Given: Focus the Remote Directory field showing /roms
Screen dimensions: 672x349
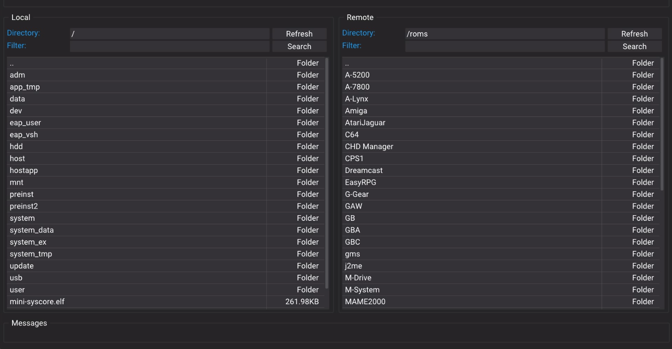Looking at the screenshot, I should click(505, 34).
